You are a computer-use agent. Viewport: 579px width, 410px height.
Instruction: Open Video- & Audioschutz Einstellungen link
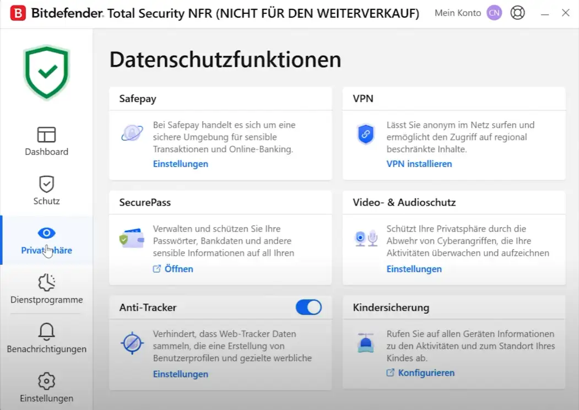pyautogui.click(x=414, y=269)
